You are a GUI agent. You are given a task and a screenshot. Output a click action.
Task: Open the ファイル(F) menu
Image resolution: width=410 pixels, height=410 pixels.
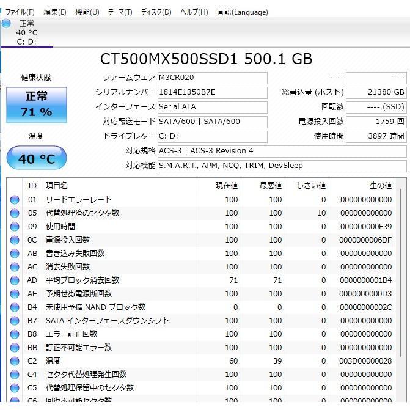tap(20, 12)
